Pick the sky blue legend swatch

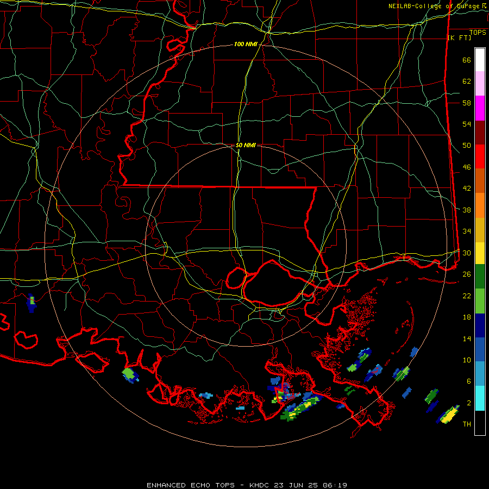point(480,374)
